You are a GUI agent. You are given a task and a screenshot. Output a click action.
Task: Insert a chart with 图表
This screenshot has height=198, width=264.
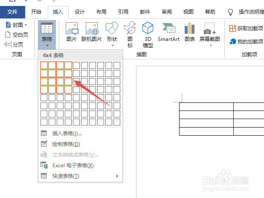tap(190, 32)
